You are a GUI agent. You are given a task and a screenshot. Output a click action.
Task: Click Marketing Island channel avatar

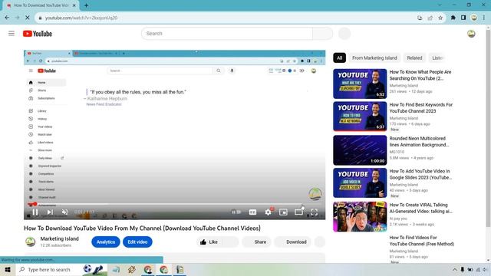(30, 242)
